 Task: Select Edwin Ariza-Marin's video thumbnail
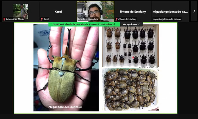pos(21,11)
